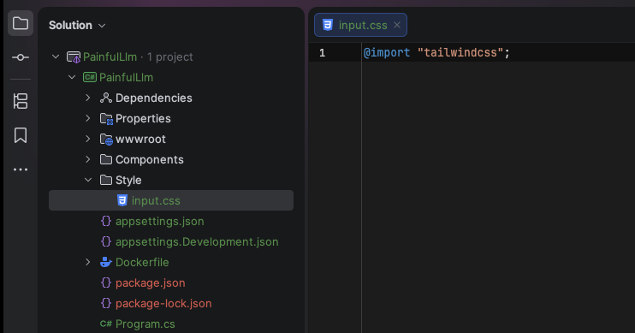
Task: Expand the wwwroot folder
Action: 88,139
